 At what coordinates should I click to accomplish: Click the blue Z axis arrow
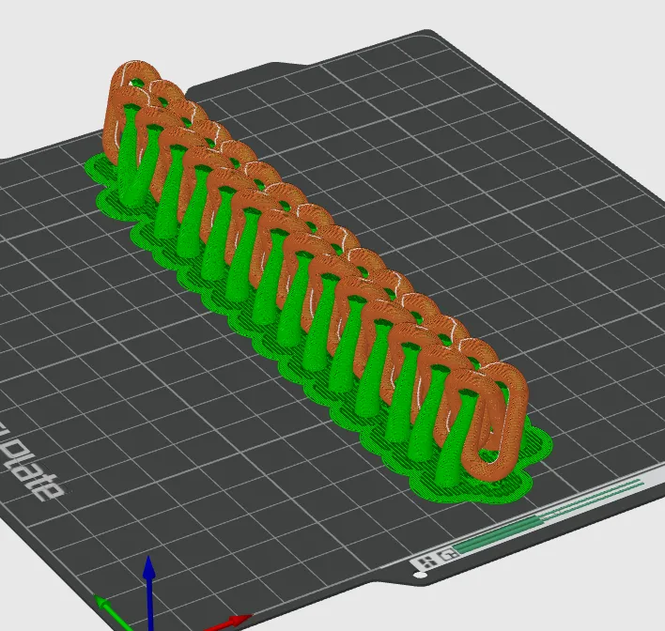coord(148,592)
